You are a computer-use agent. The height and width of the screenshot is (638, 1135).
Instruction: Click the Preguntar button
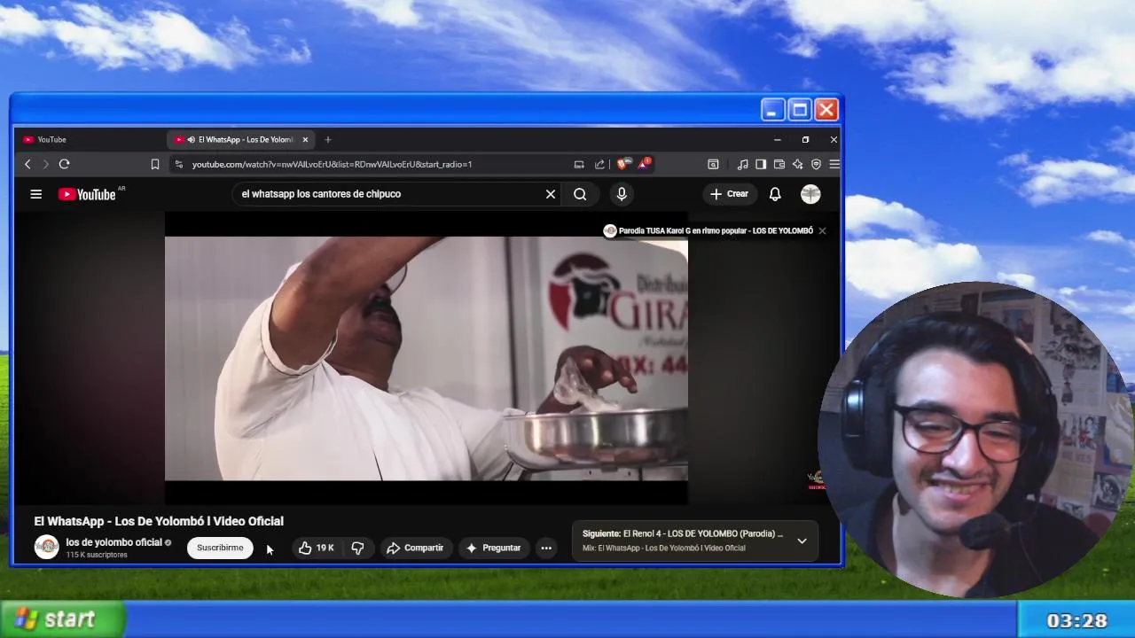(493, 548)
